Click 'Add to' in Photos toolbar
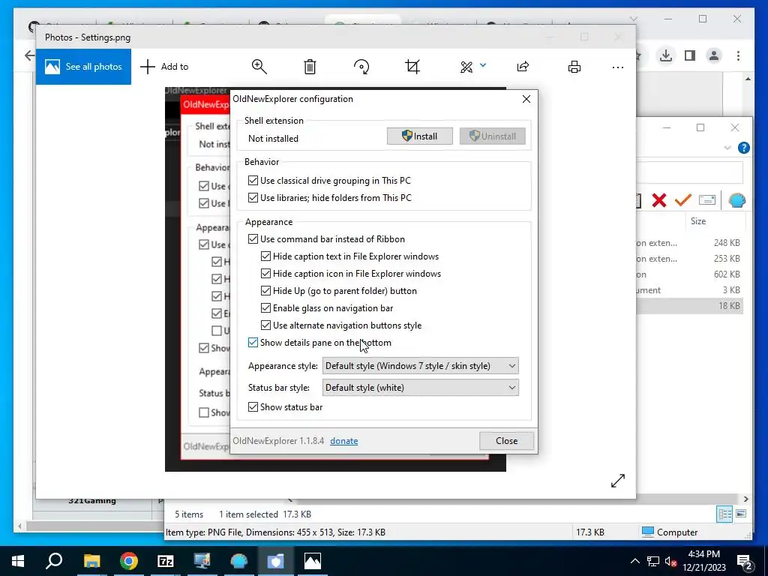768x576 pixels. (164, 67)
